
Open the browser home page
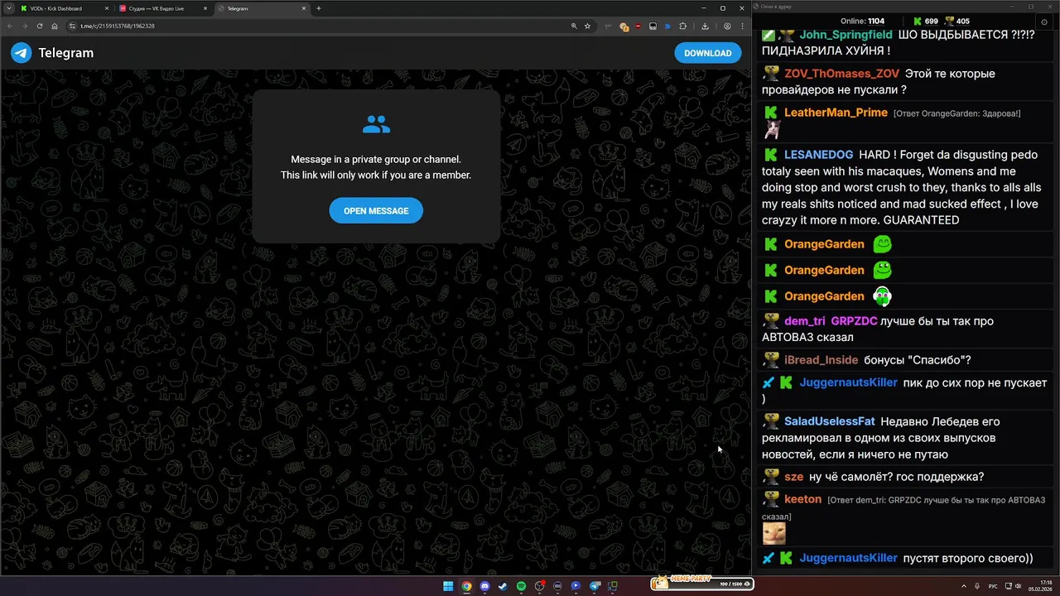[55, 26]
